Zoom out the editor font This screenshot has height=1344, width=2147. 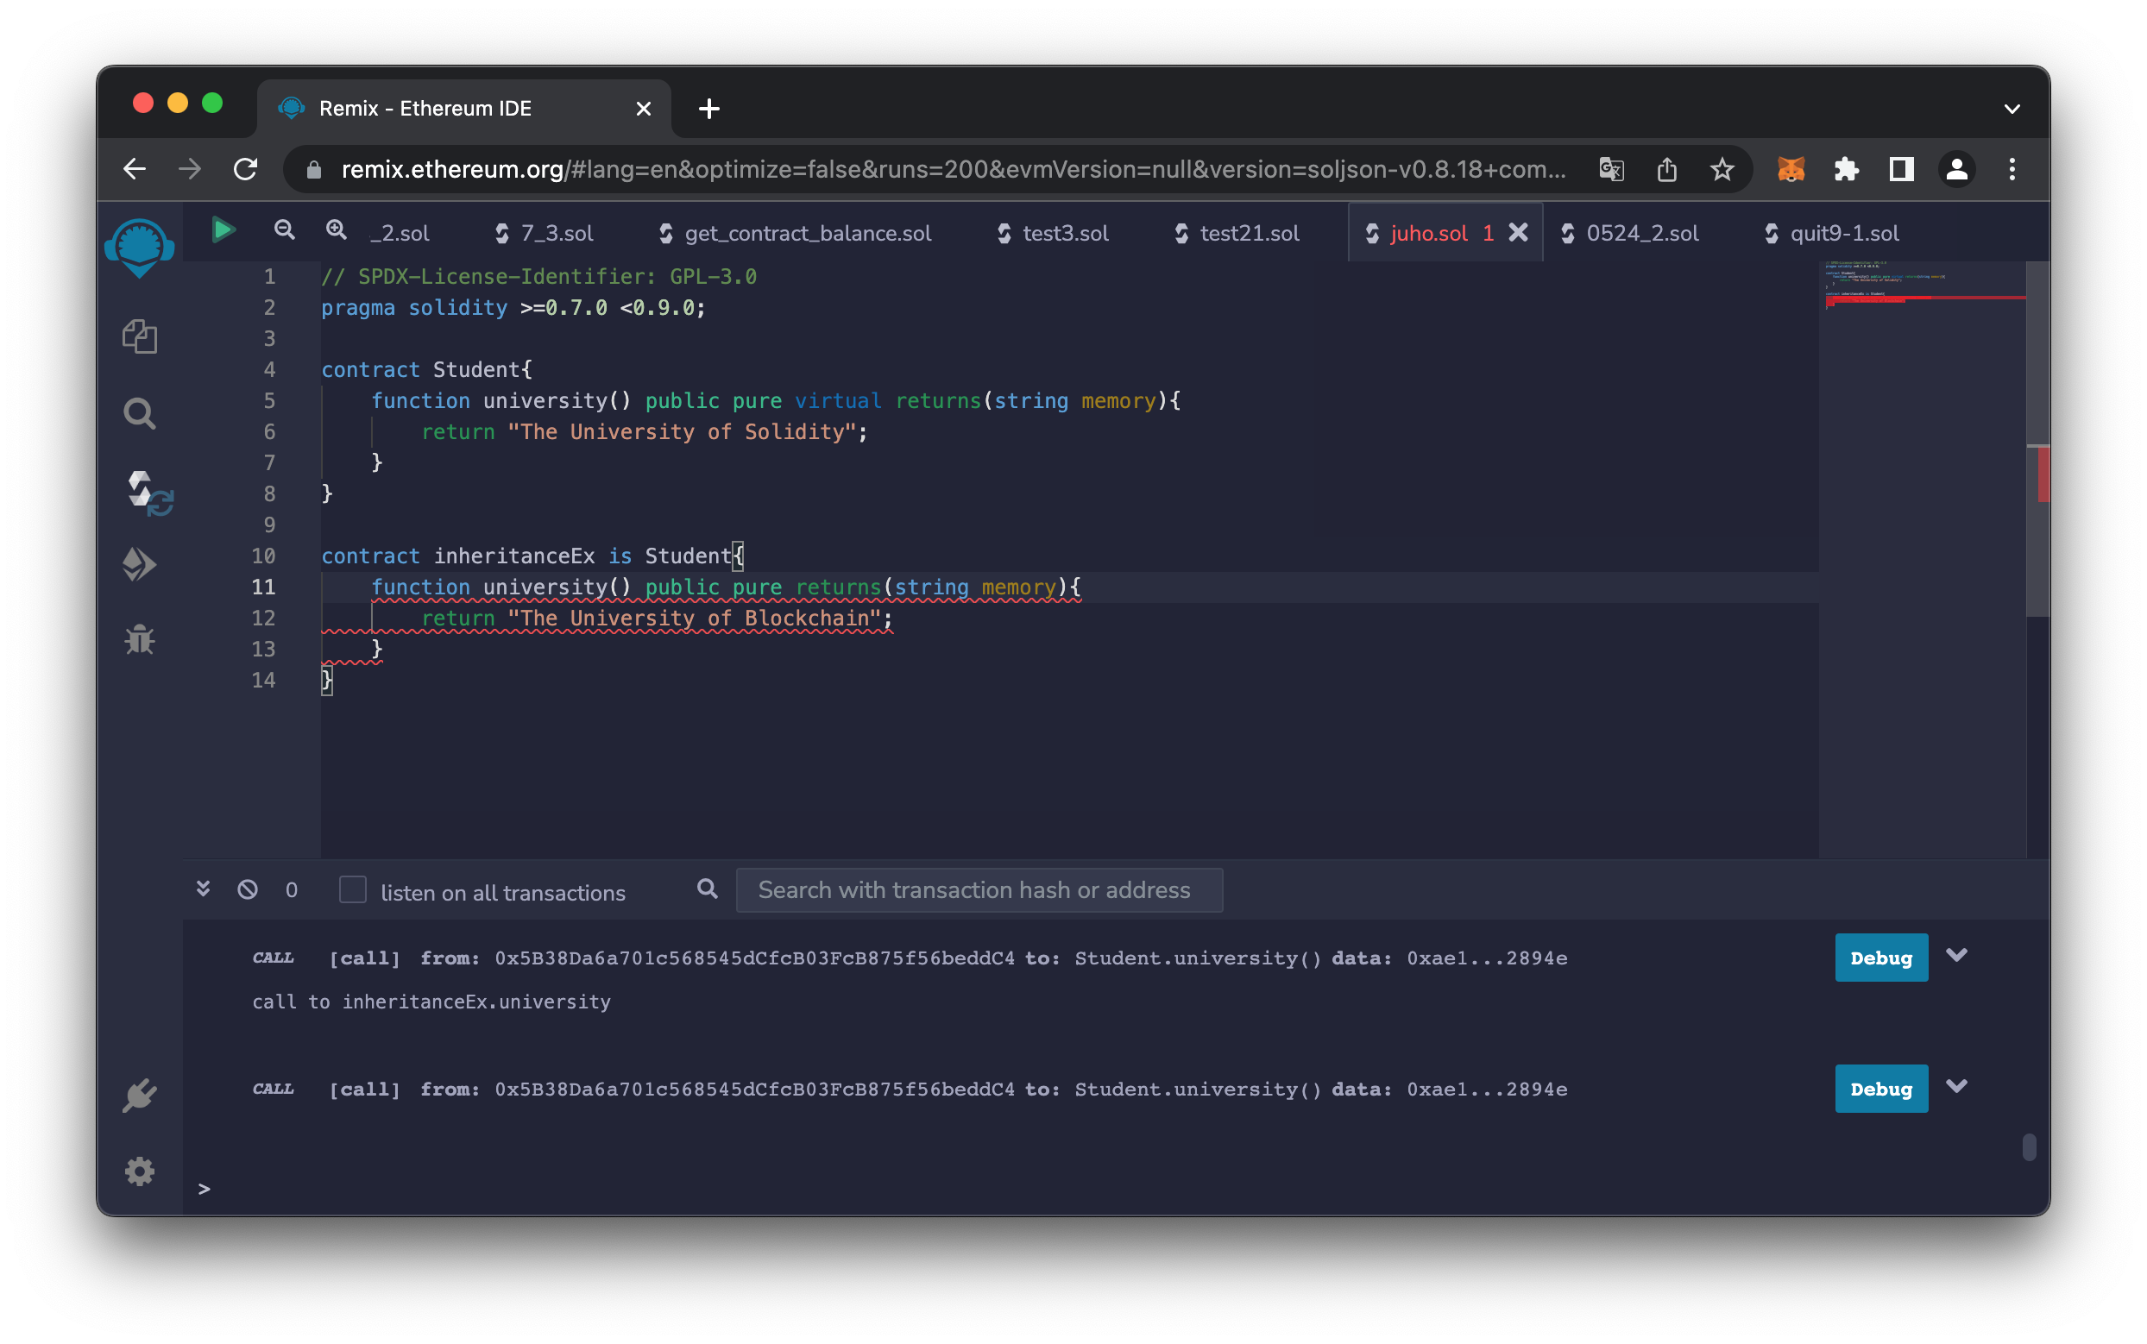tap(285, 231)
